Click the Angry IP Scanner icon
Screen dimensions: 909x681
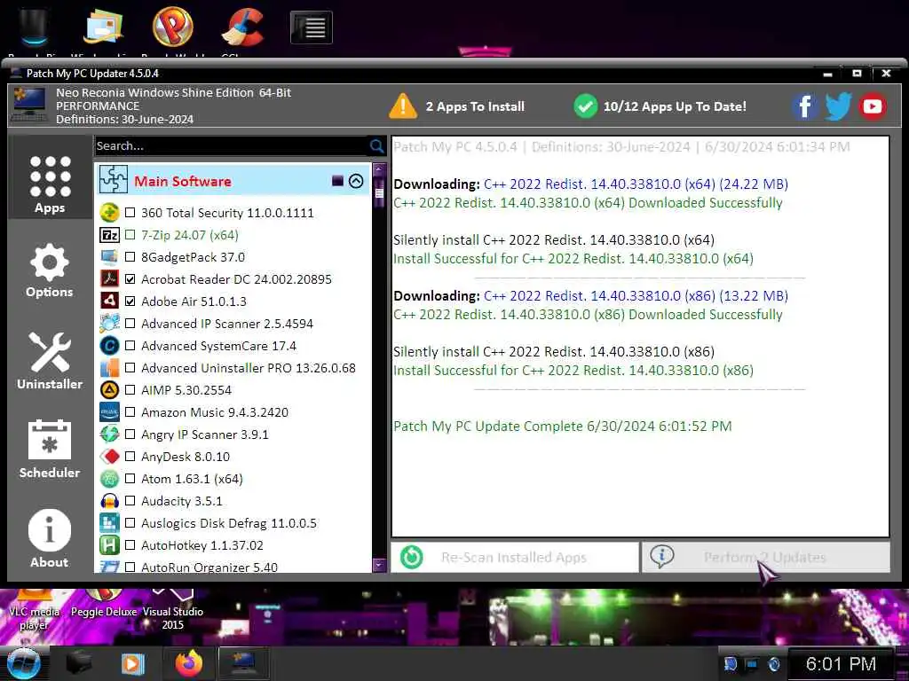[x=109, y=434]
